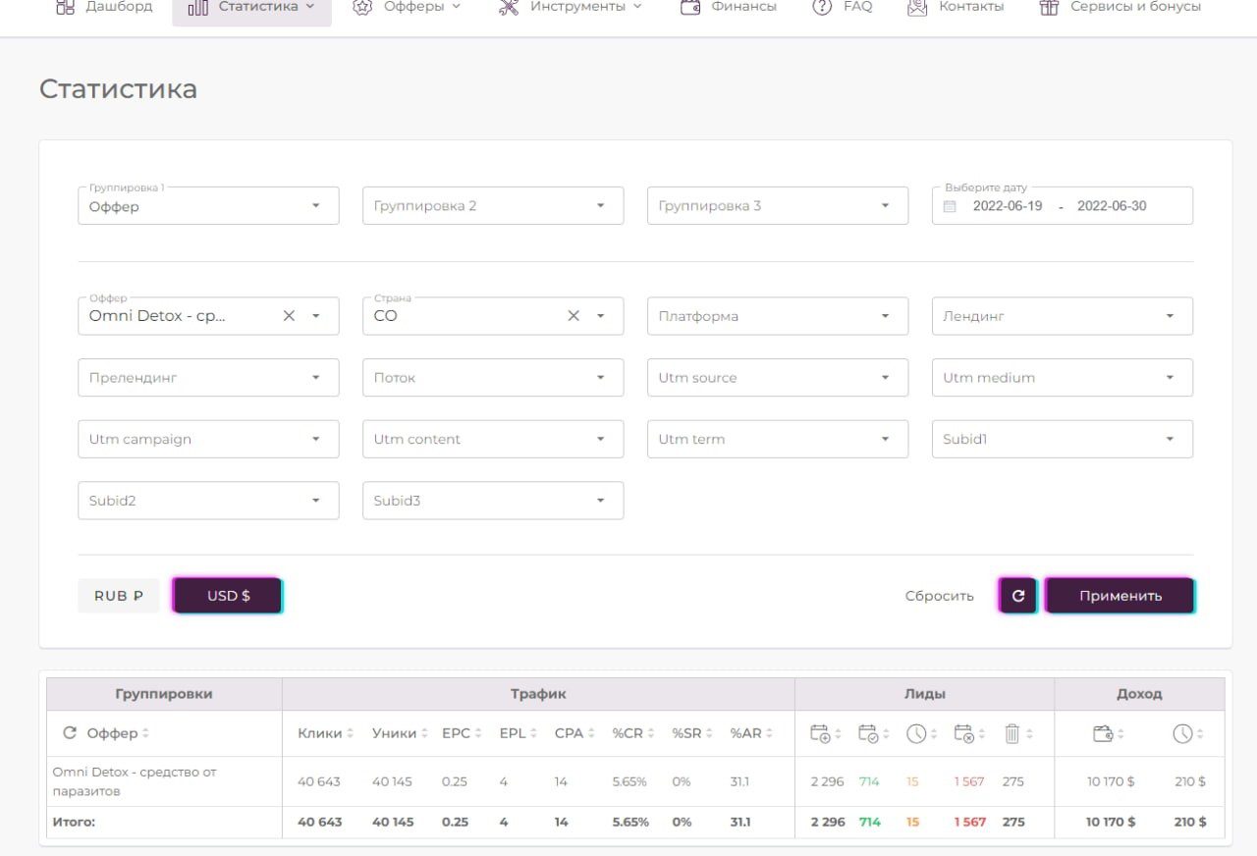
Task: Click the calendar icon in date picker
Action: click(x=950, y=206)
